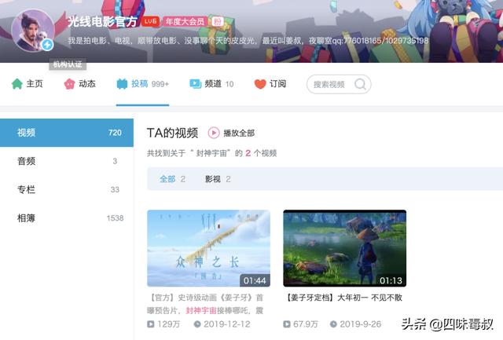The height and width of the screenshot is (340, 503).
Task: Click the blue TV 投稿 icon
Action: point(122,84)
